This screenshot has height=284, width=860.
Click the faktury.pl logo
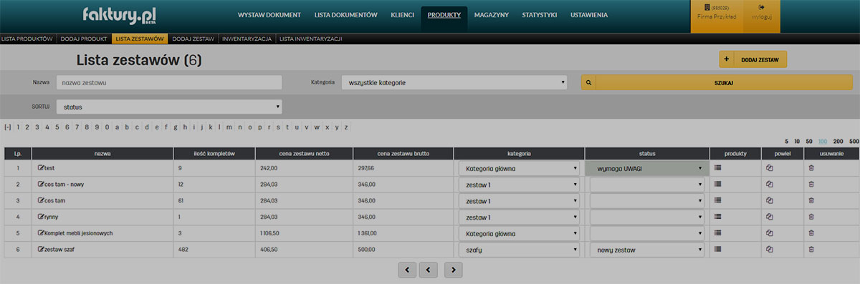[x=120, y=15]
